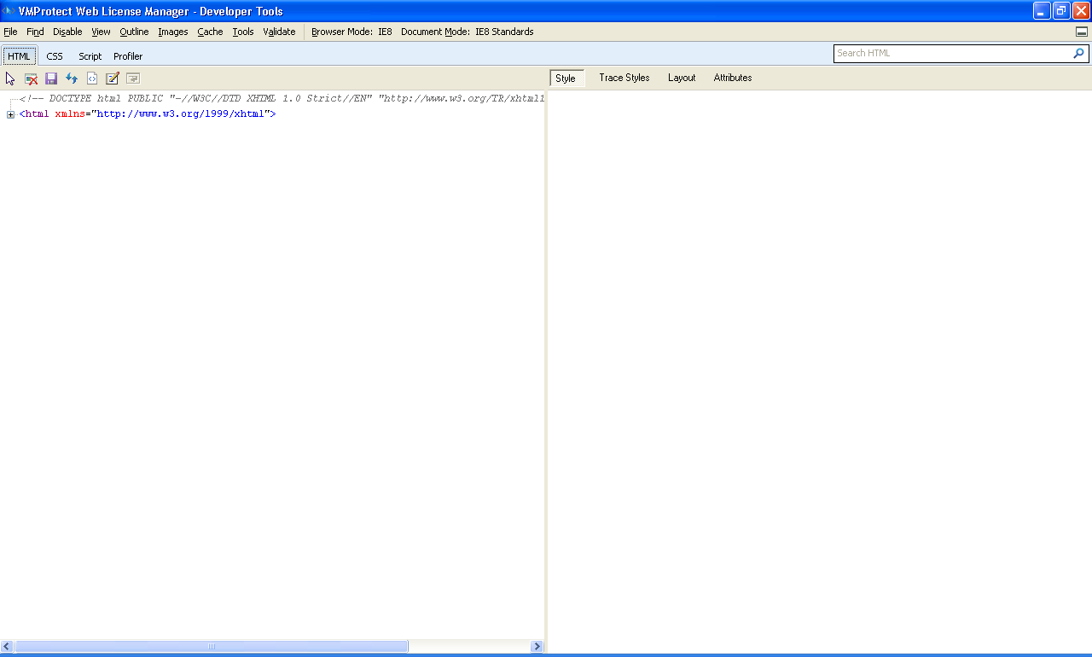This screenshot has width=1092, height=657.
Task: Toggle the Edit pencil icon
Action: pos(113,78)
